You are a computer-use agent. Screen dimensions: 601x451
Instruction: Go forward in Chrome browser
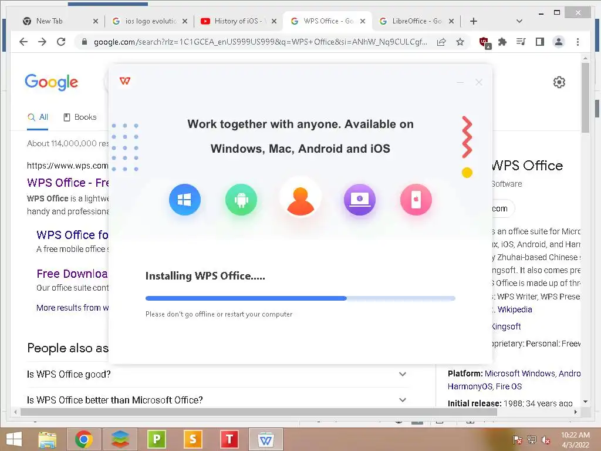click(x=42, y=42)
